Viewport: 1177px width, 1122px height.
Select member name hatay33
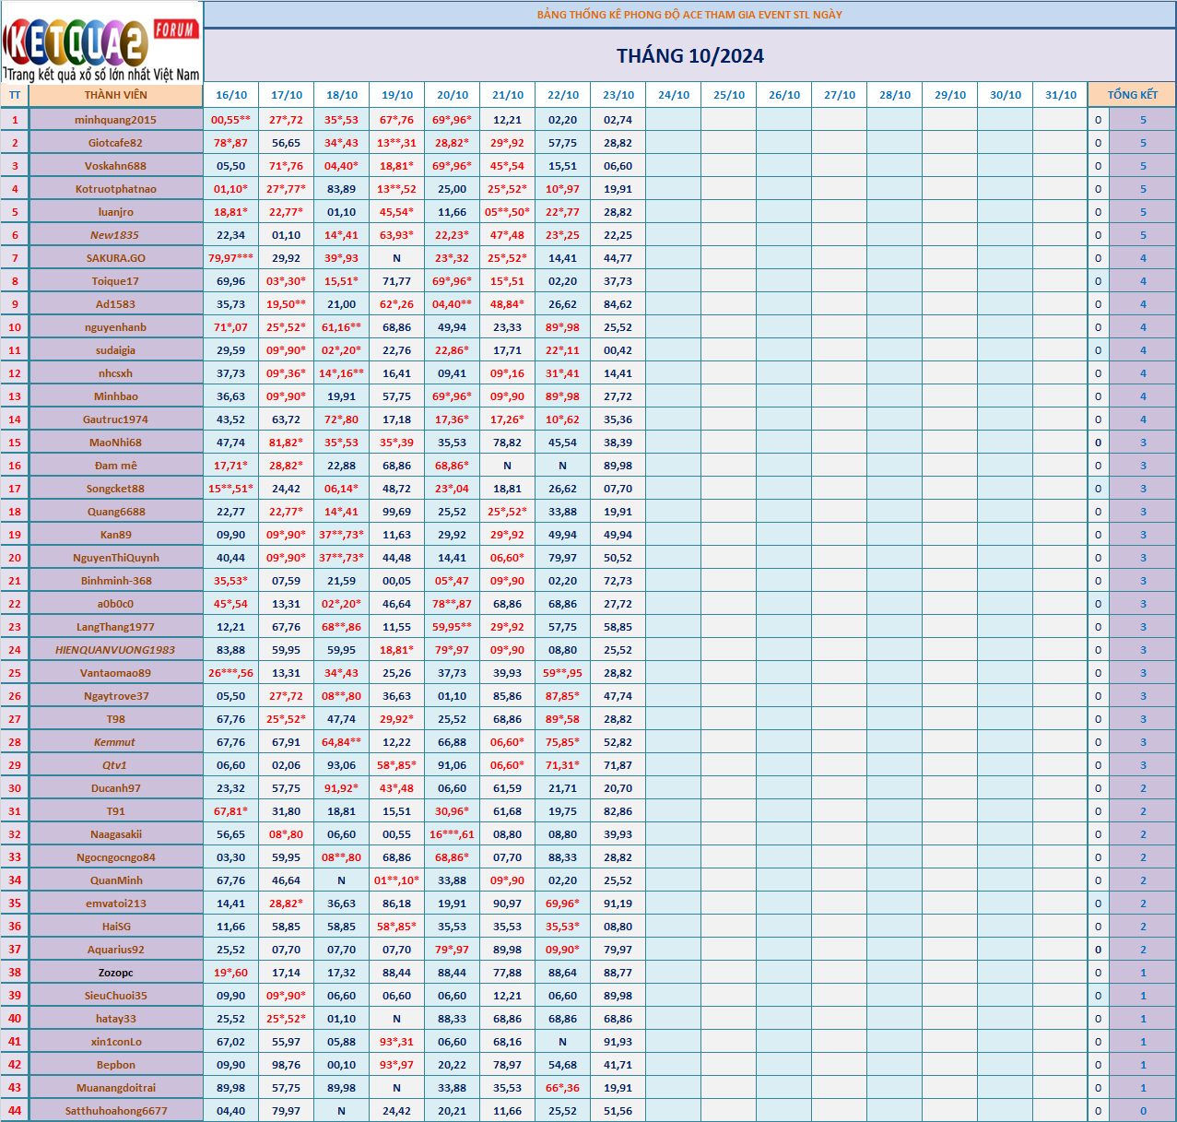click(x=116, y=1019)
